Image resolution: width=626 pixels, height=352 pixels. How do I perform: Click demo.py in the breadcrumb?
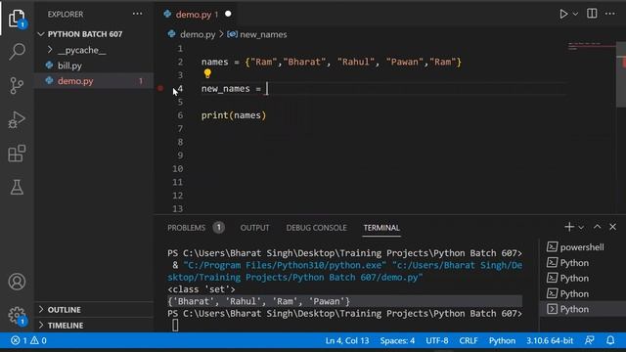coord(198,34)
